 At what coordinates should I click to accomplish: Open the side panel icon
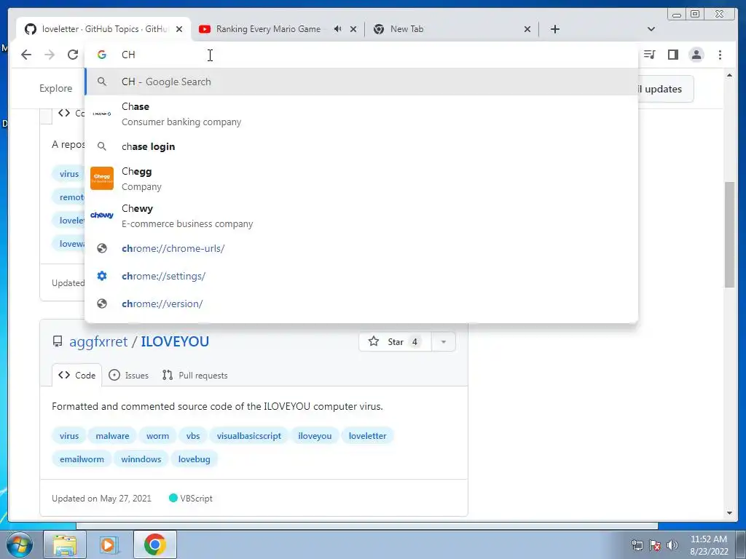(x=672, y=55)
